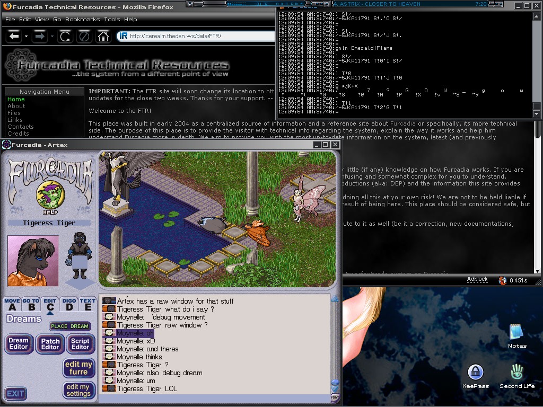Click the chat icon beside 'Artex has a raw window'
Viewport: 543px width, 407px height.
pyautogui.click(x=109, y=301)
